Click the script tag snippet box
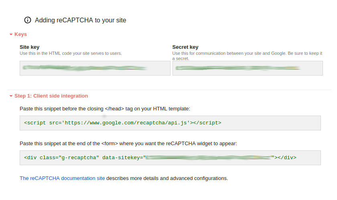This screenshot has height=200, width=337. 170,123
